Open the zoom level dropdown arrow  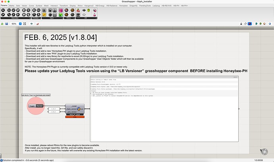[20, 24]
